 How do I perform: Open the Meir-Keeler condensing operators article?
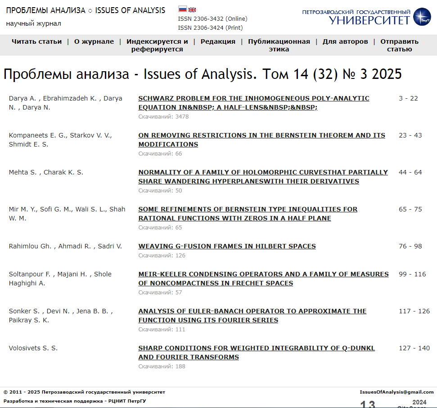[x=263, y=279]
